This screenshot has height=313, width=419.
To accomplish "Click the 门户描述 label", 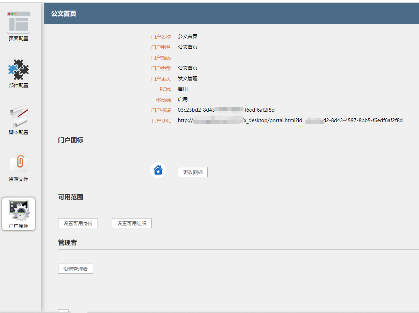I will pos(161,57).
